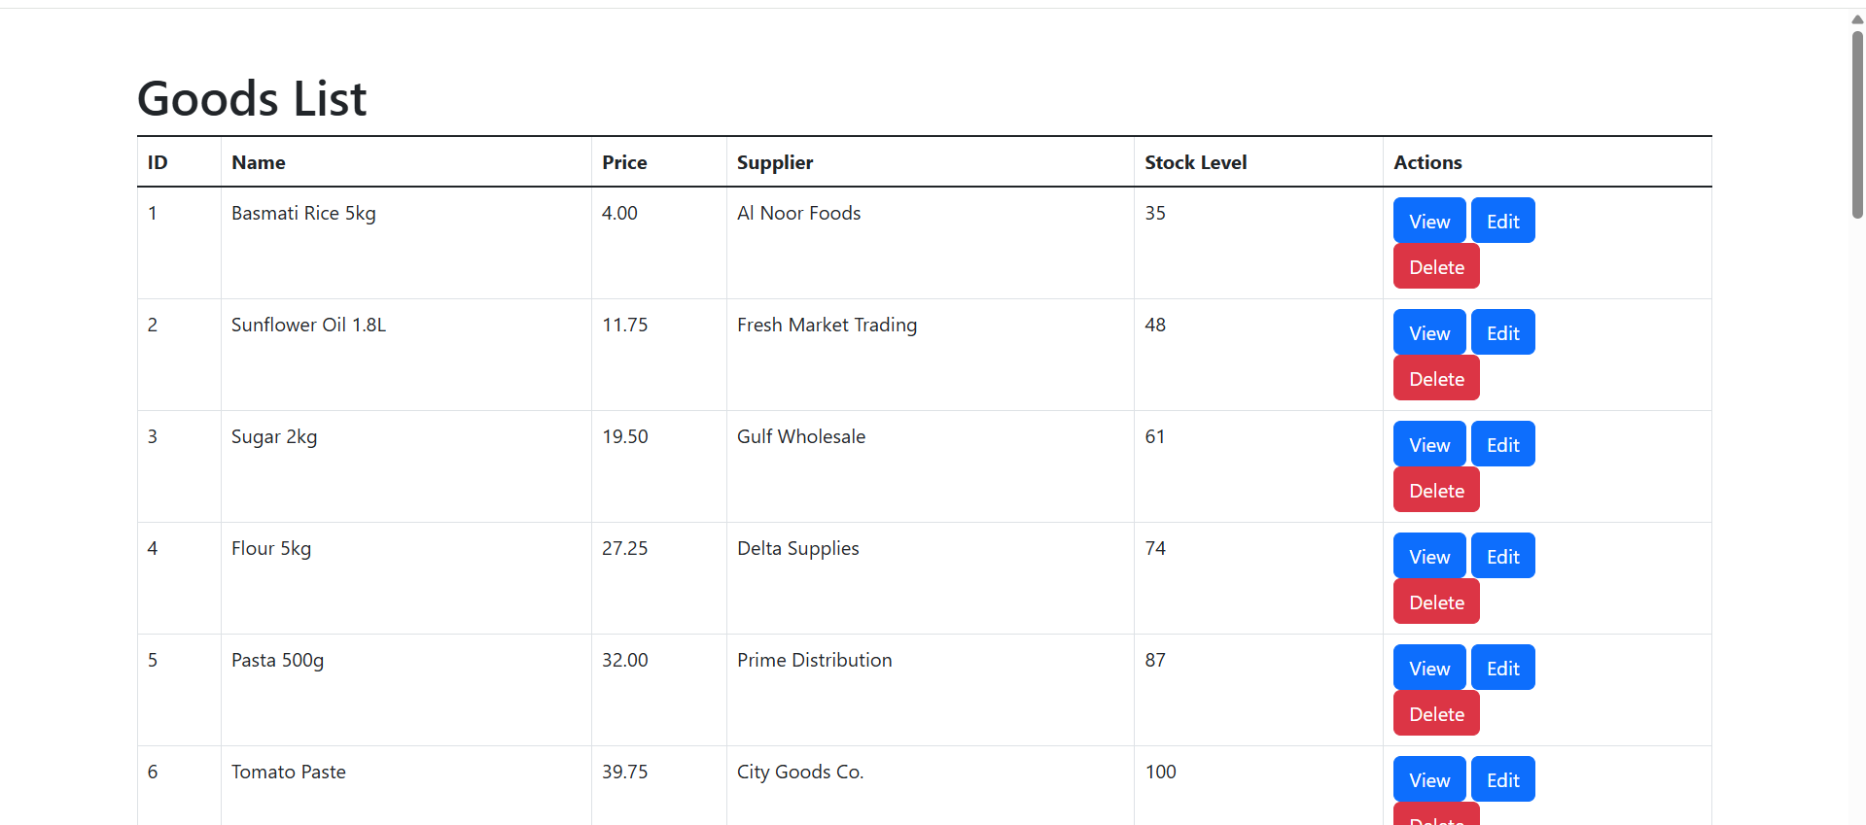View details for Basmati Rice 5kg
The width and height of the screenshot is (1866, 825).
pyautogui.click(x=1428, y=221)
